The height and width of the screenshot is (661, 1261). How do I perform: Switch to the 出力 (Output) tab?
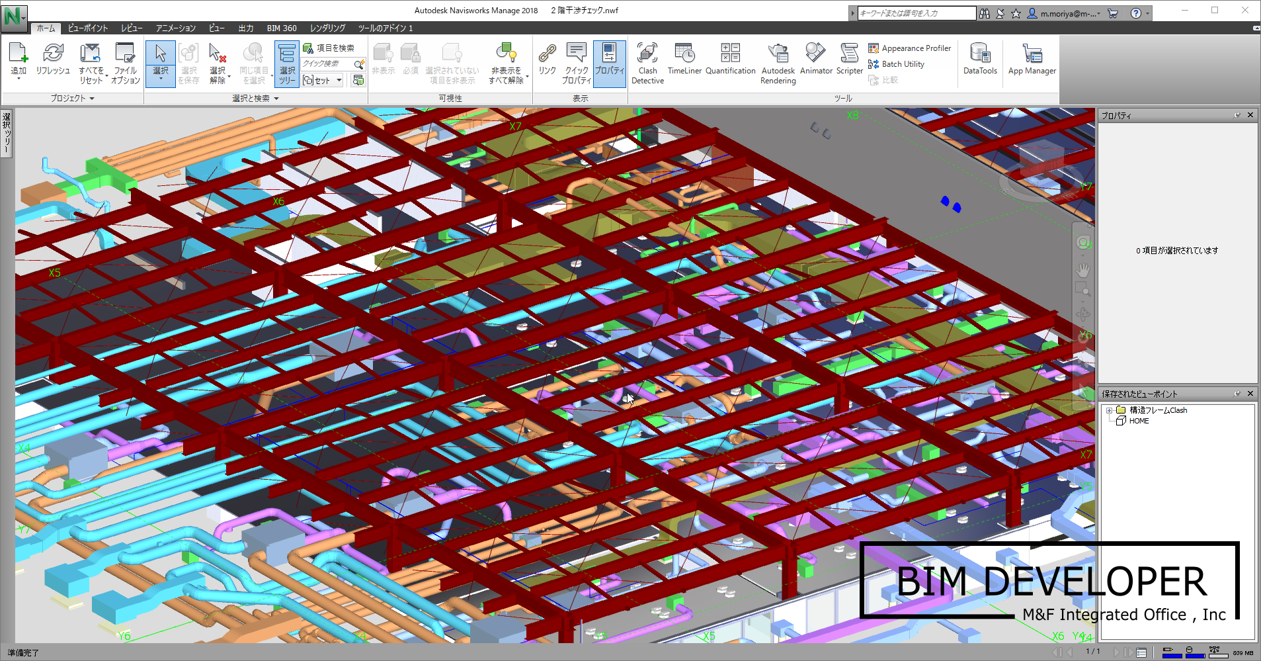pos(246,28)
